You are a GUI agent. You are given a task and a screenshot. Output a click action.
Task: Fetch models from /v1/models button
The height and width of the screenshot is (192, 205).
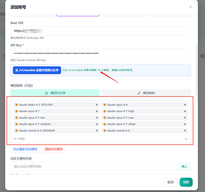[x=37, y=70]
